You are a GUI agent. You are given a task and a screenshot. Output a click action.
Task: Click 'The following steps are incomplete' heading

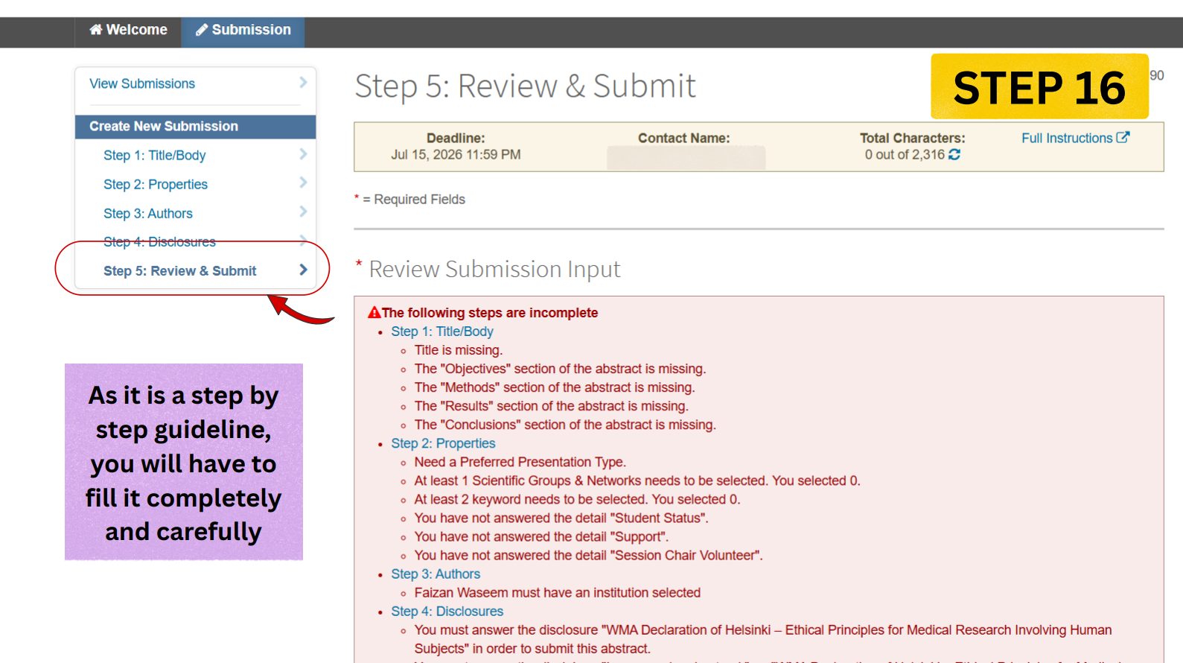pyautogui.click(x=490, y=313)
